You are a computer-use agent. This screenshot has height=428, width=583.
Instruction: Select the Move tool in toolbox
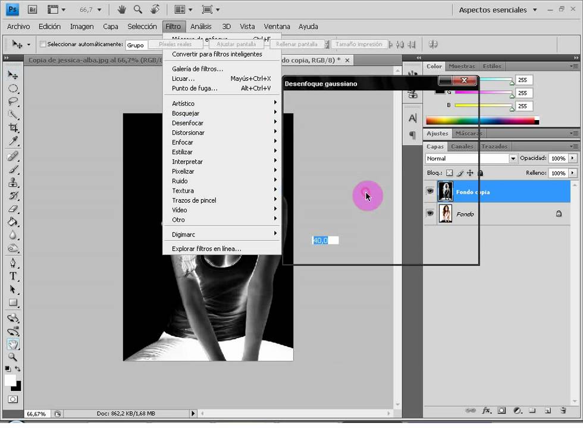(x=12, y=75)
